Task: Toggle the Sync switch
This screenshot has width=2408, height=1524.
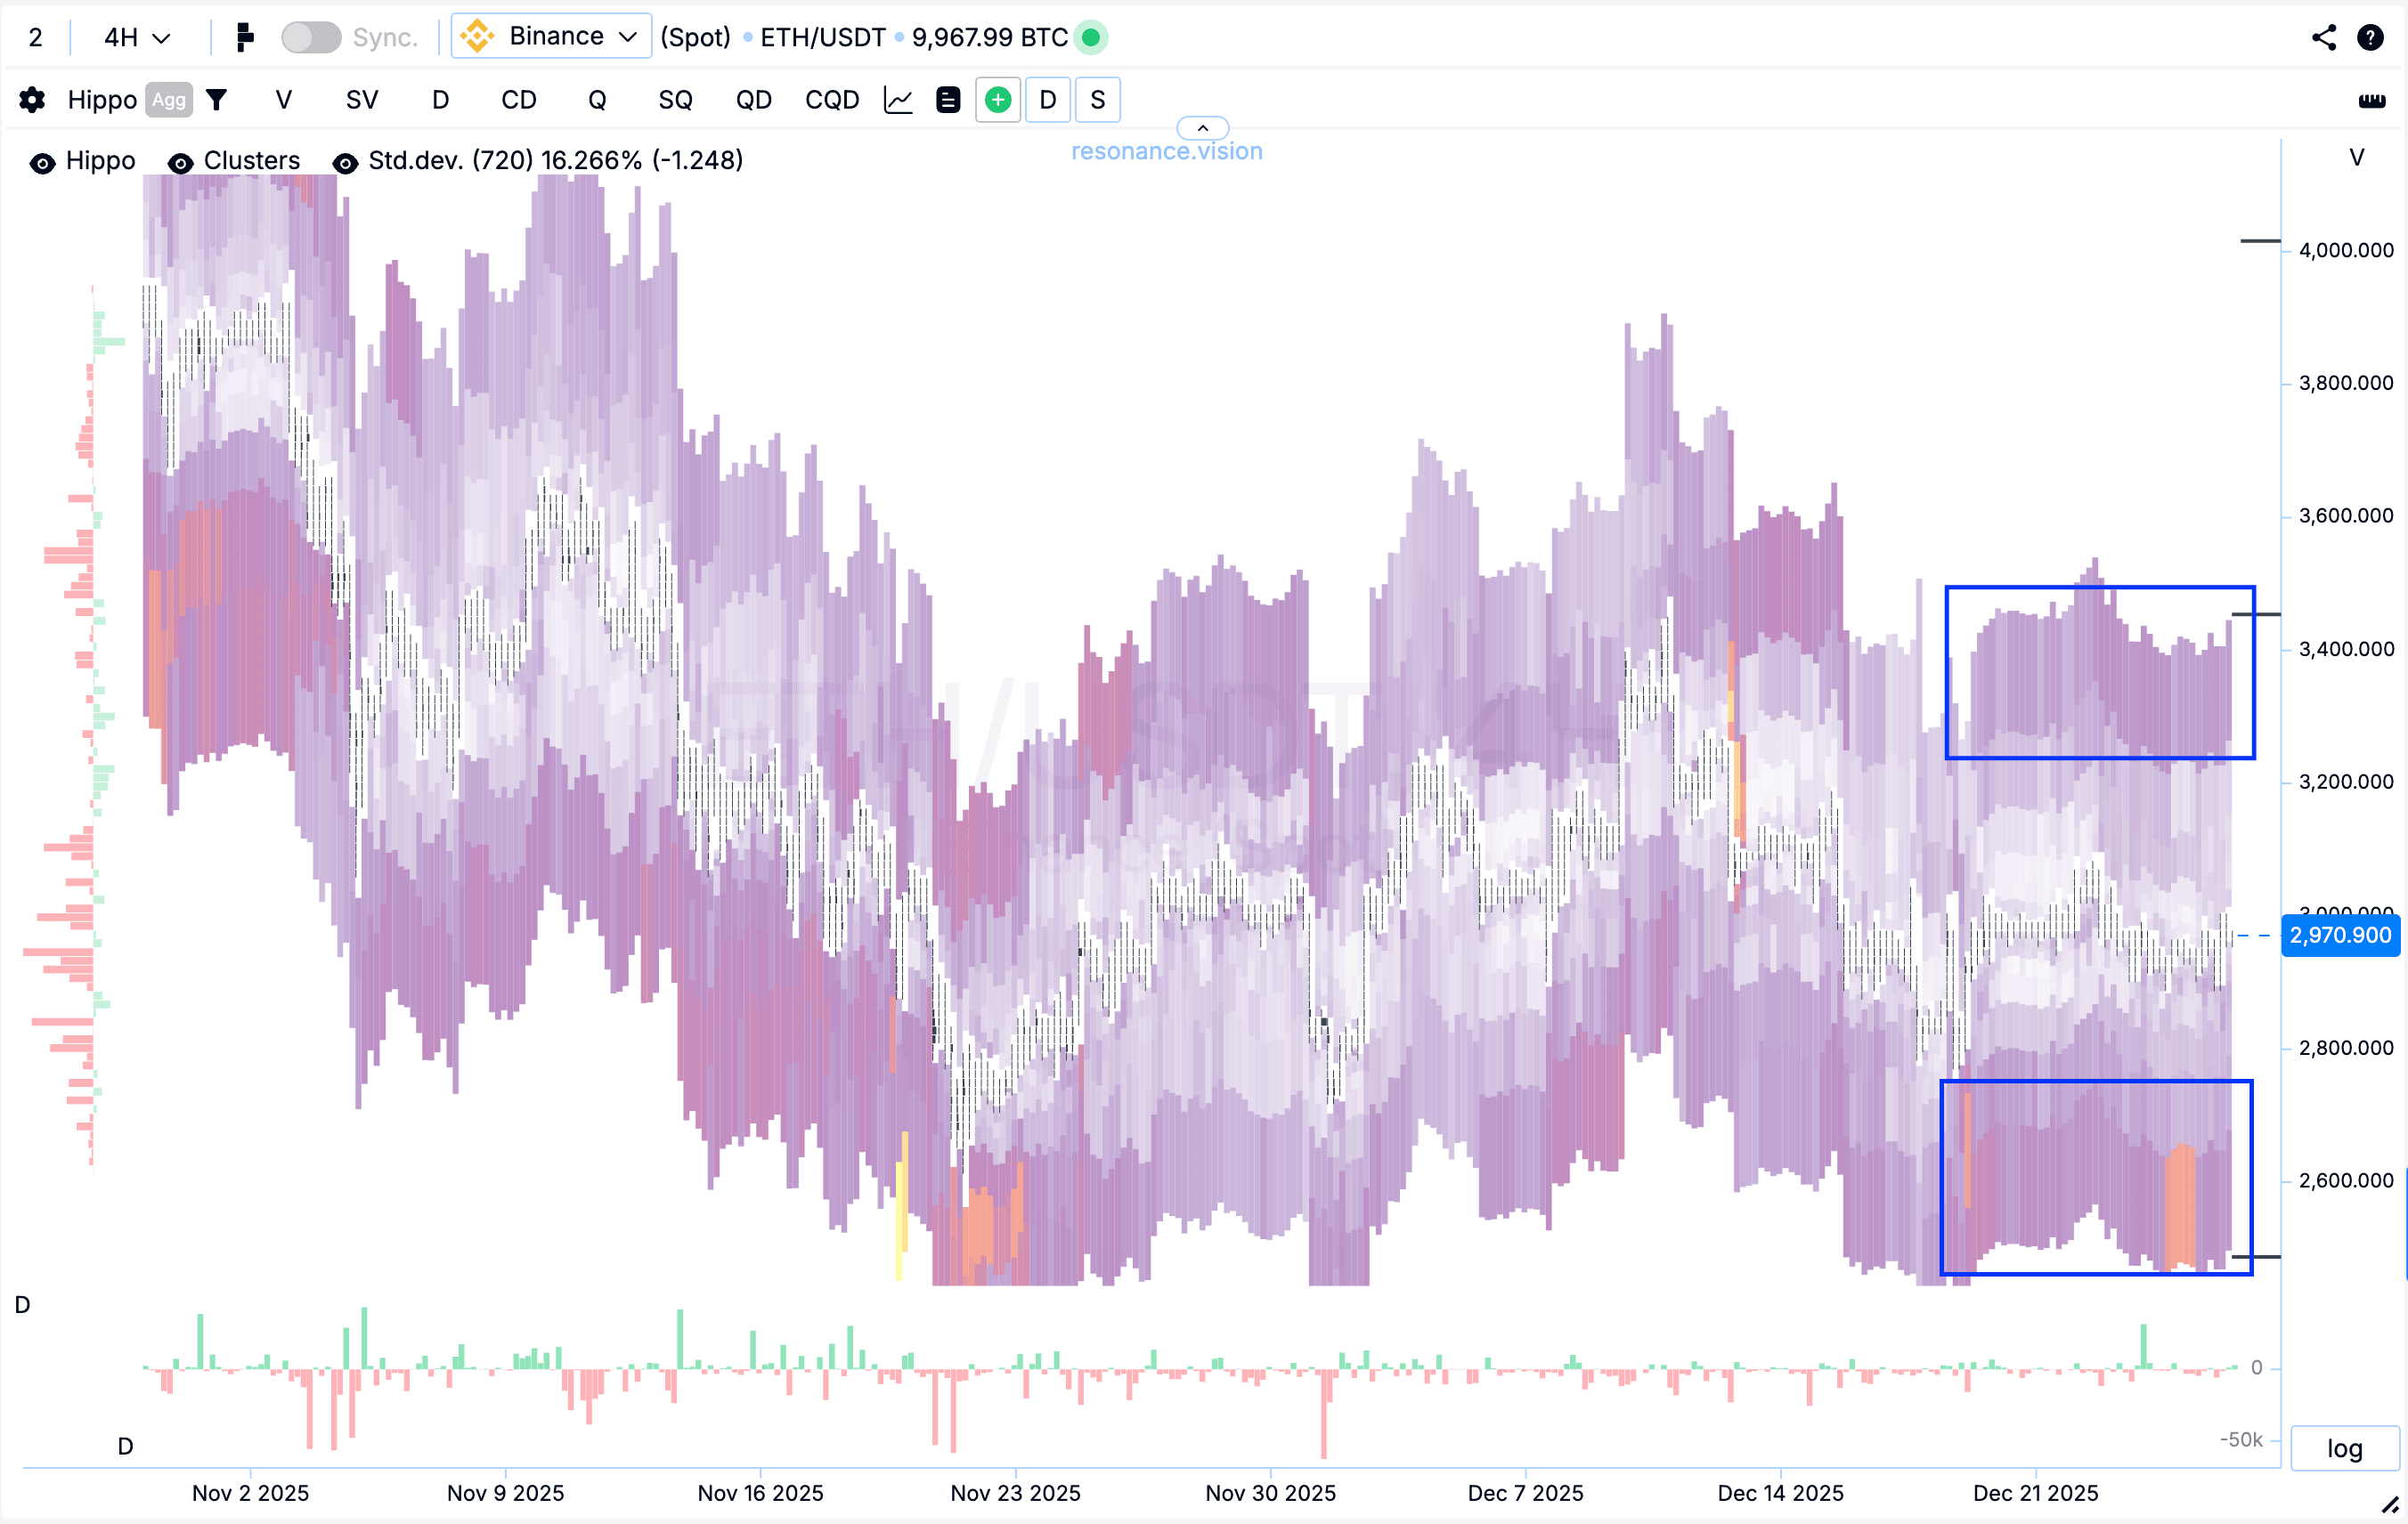Action: [311, 38]
